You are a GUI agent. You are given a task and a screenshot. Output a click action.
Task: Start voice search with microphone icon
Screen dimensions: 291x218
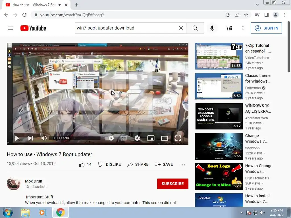[212, 28]
